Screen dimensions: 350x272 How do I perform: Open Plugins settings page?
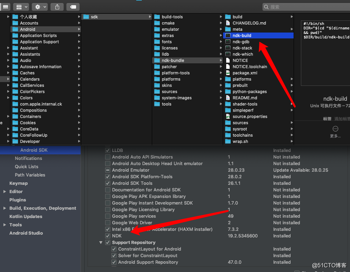tap(18, 200)
